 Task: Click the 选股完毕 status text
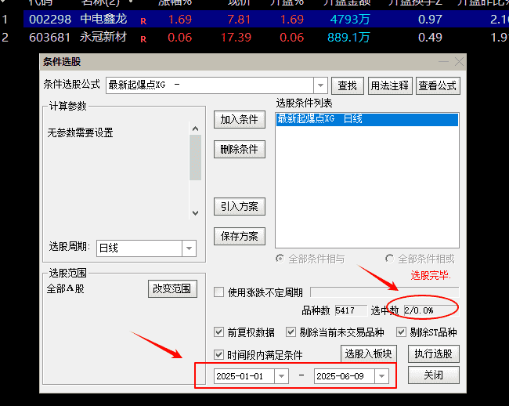431,275
